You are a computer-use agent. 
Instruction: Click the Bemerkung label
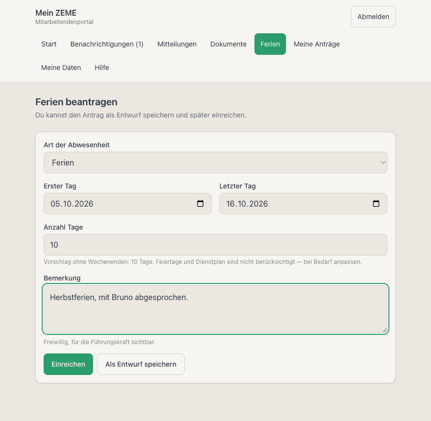(62, 278)
